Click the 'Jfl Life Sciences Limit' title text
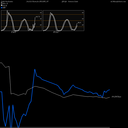The image size is (128, 128). pyautogui.click(x=70, y=2)
